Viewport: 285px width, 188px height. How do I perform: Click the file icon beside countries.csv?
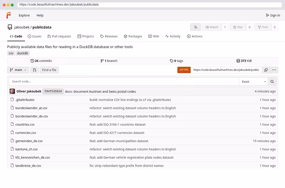click(x=12, y=124)
